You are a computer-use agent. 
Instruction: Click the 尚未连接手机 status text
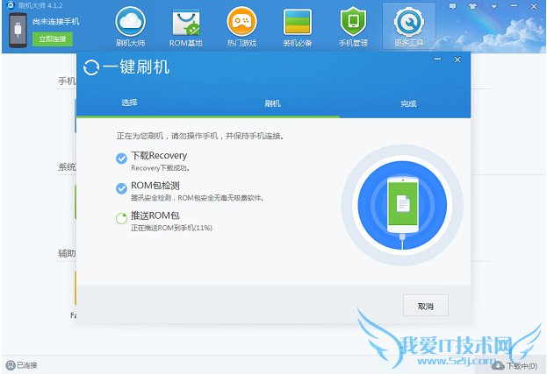(56, 21)
